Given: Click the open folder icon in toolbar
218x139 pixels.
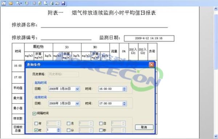Looking at the screenshot, I should [11, 3].
